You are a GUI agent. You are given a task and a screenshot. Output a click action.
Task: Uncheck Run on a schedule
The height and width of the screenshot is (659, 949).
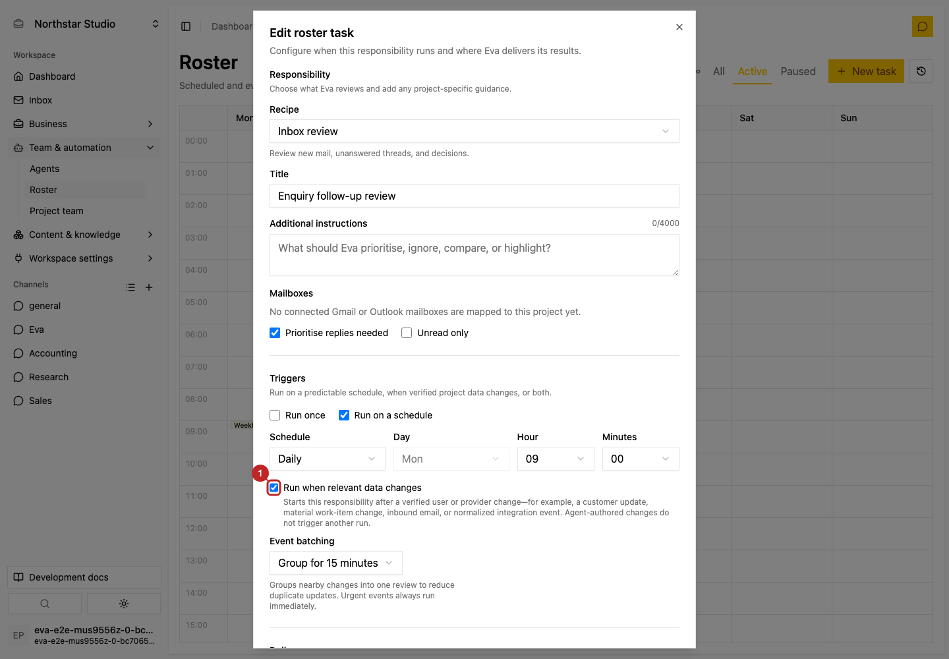pyautogui.click(x=344, y=415)
